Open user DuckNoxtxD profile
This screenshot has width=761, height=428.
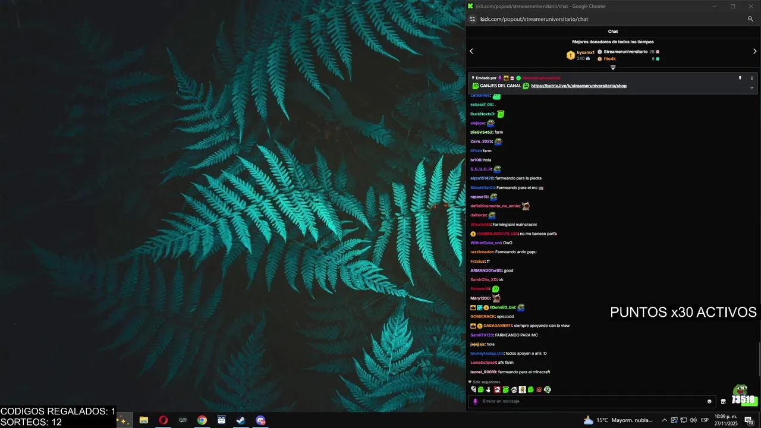(x=483, y=114)
